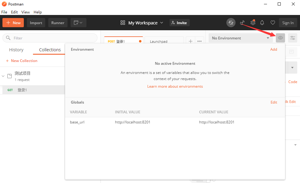Click the VARIABLE column header

78,112
